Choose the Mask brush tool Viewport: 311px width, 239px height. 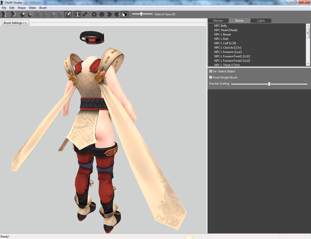coord(30,14)
